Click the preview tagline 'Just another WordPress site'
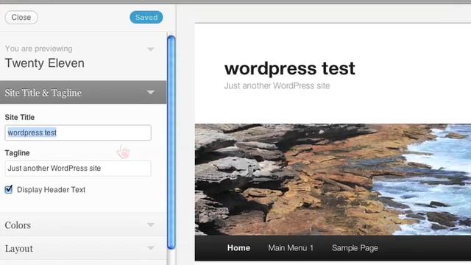Viewport: 471px width, 265px height. [277, 86]
